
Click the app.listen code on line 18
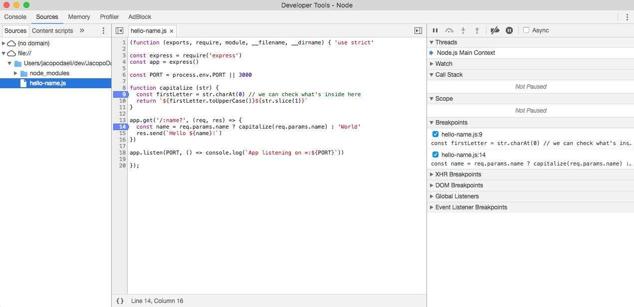click(236, 153)
